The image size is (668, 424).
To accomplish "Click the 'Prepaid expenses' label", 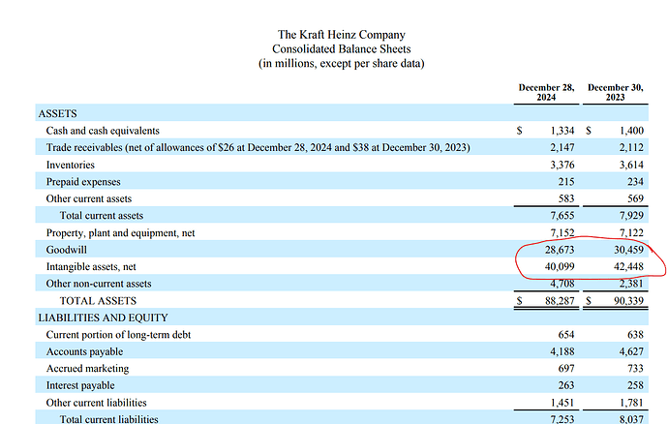I will click(83, 182).
